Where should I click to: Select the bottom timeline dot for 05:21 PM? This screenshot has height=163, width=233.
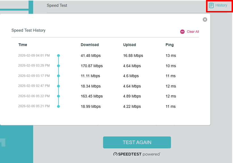[x=58, y=106]
